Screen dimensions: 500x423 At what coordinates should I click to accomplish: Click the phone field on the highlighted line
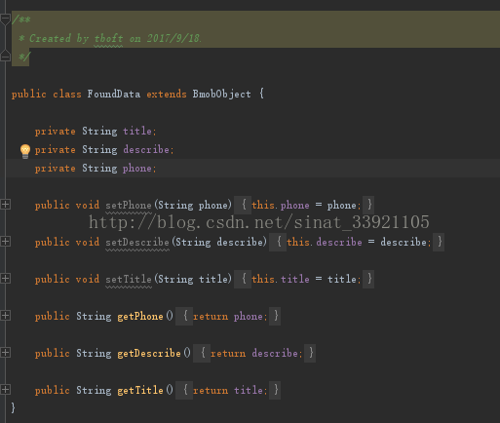pos(137,169)
